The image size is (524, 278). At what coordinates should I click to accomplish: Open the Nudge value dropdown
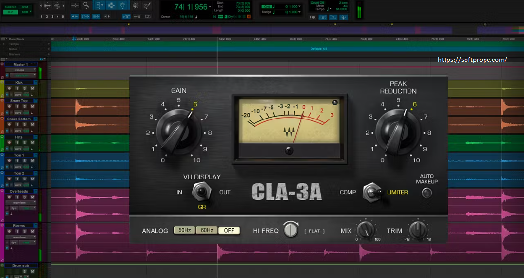299,12
